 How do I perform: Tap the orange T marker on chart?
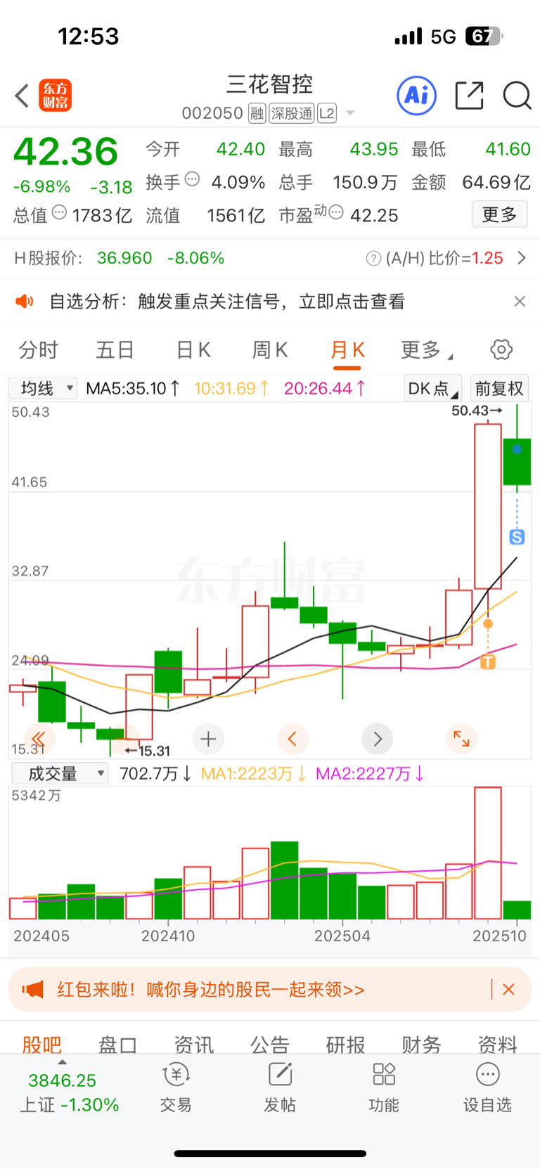488,661
